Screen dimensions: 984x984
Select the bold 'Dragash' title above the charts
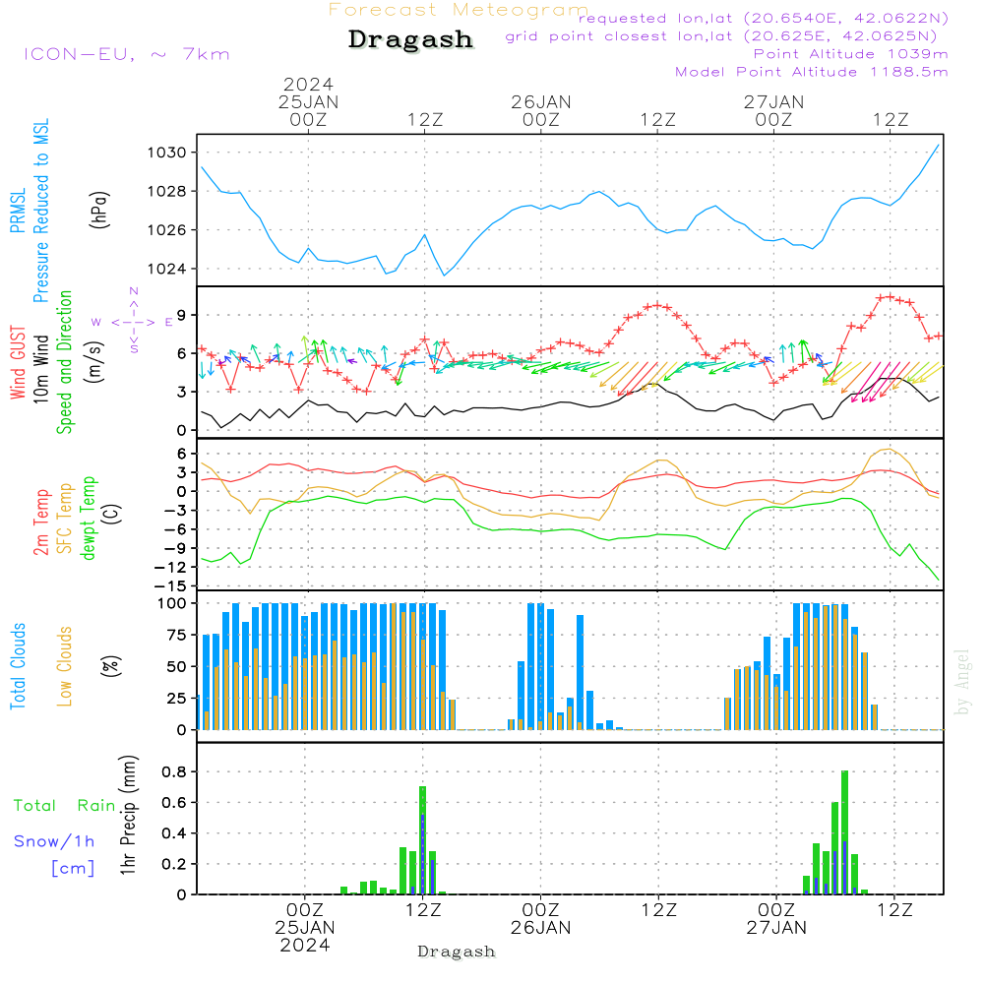(410, 39)
